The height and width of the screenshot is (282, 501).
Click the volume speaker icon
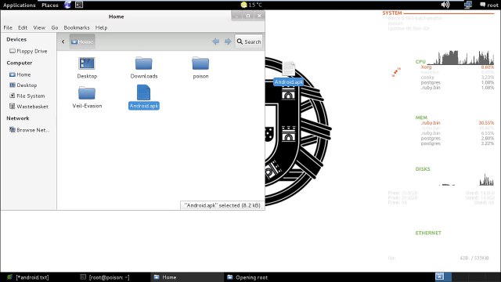point(445,5)
